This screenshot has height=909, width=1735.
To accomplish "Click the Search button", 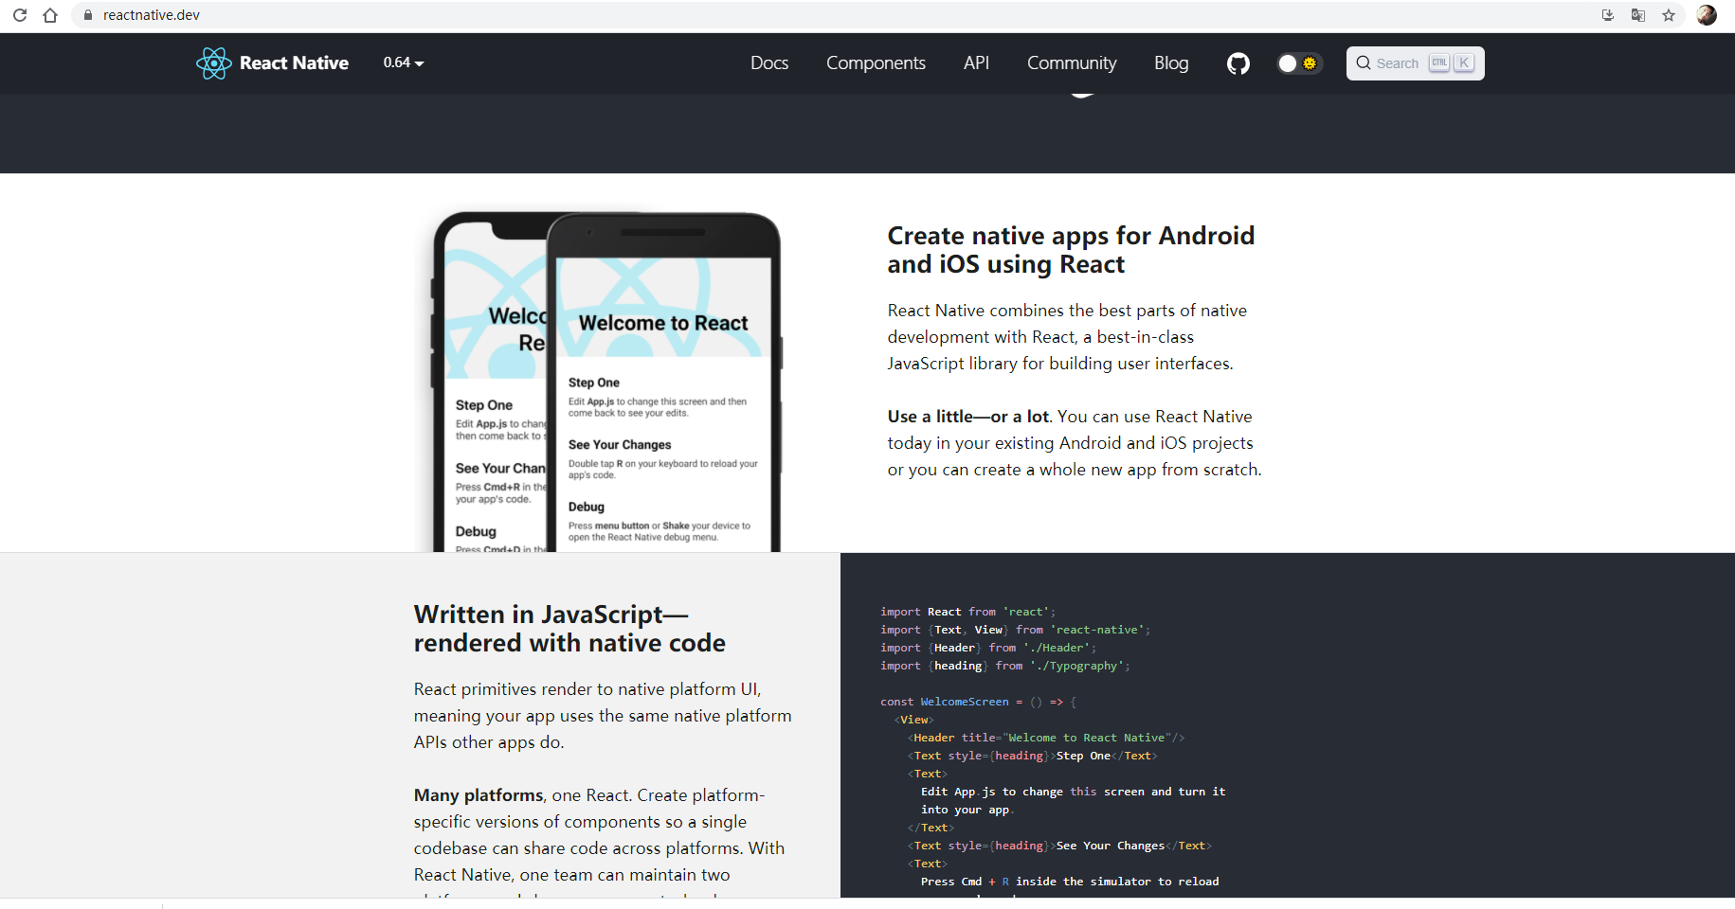I will coord(1414,62).
